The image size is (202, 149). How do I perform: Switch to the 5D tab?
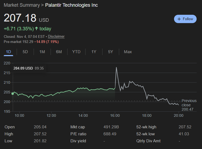pos(25,52)
